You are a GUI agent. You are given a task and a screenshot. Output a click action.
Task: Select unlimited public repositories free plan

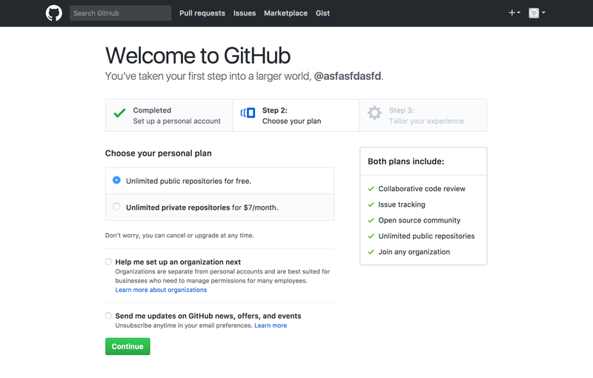(x=116, y=180)
